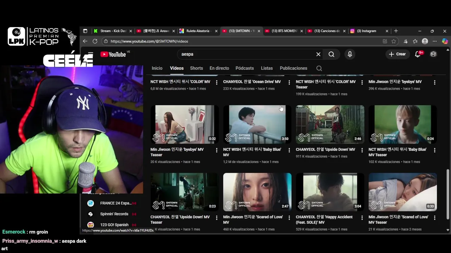Open the Copilot sidebar icon
Screen dimensions: 451x253
[x=445, y=41]
